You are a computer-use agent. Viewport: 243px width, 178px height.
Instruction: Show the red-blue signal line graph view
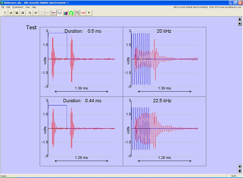(54, 13)
